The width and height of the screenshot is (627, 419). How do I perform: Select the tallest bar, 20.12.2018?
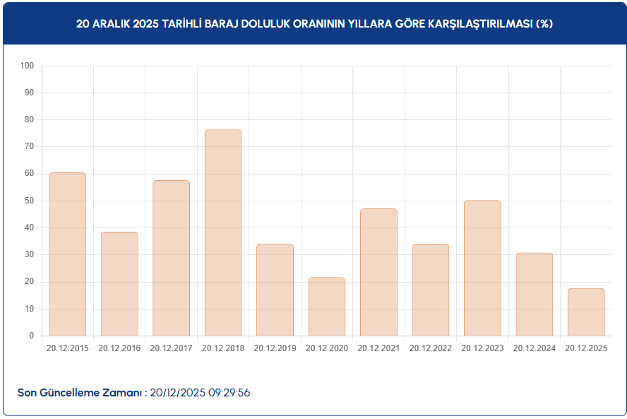coord(223,233)
